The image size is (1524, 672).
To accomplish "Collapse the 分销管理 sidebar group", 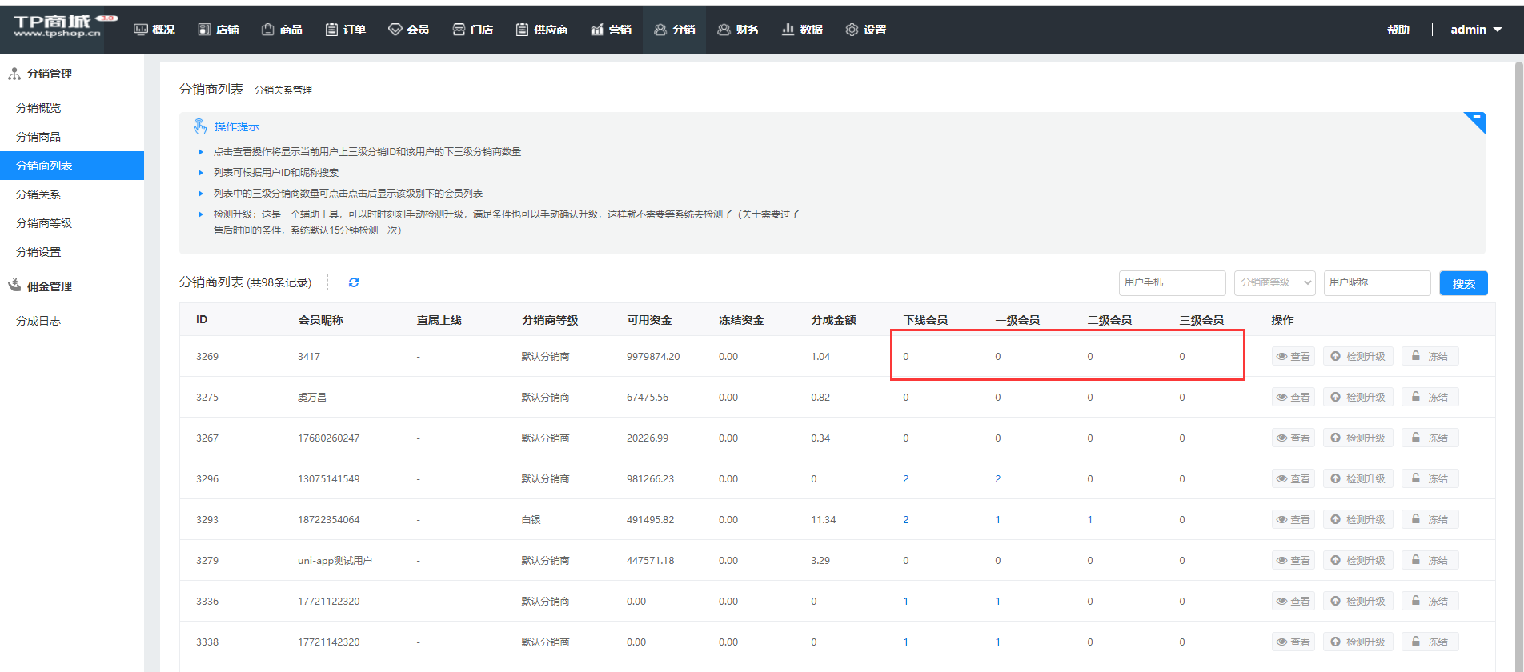I will point(50,74).
